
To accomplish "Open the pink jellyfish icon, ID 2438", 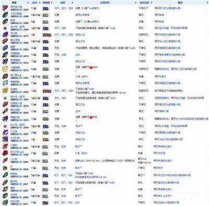I will point(5,126).
